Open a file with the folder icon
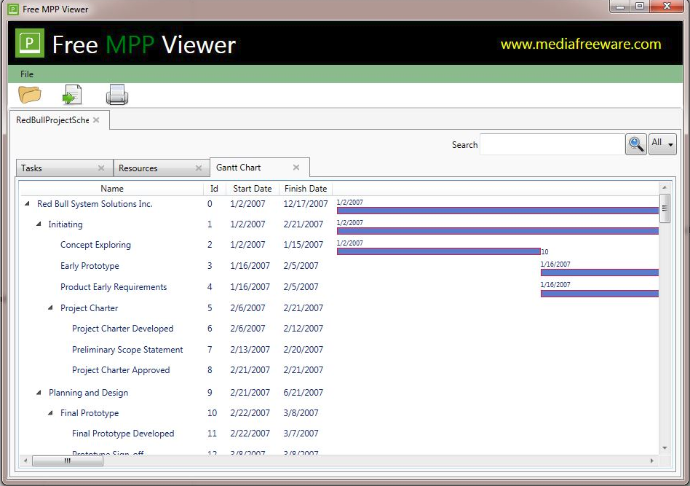This screenshot has width=690, height=486. point(30,94)
